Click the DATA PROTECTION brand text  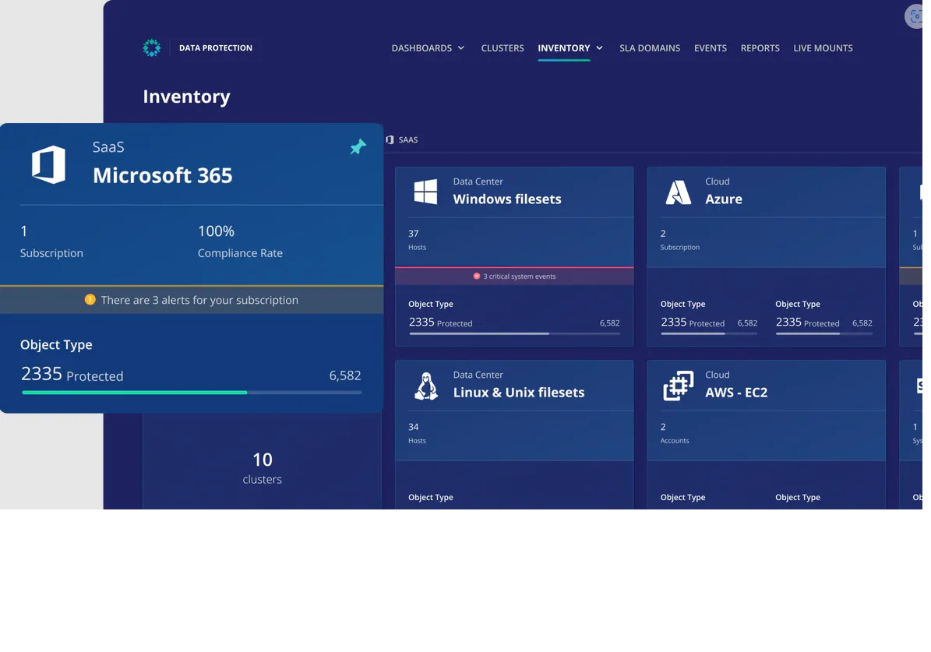tap(216, 48)
